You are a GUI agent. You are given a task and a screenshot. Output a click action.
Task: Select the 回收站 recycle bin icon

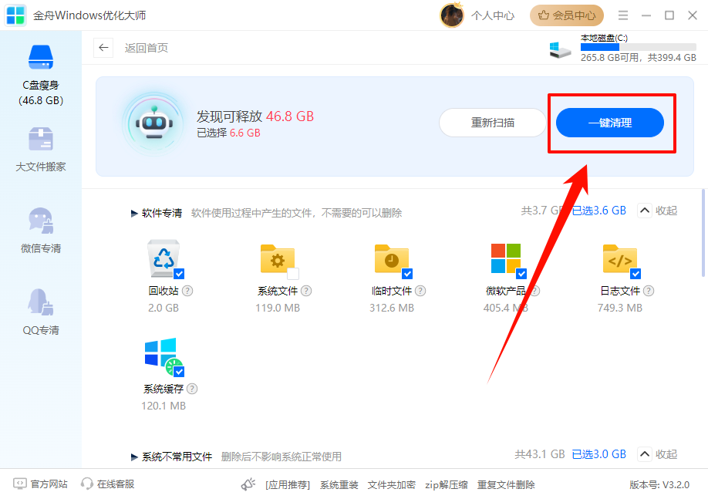click(x=164, y=258)
